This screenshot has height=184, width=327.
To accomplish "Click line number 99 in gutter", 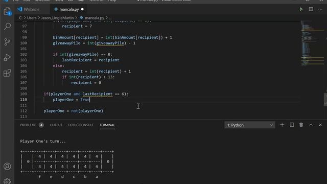I will pyautogui.click(x=25, y=37).
